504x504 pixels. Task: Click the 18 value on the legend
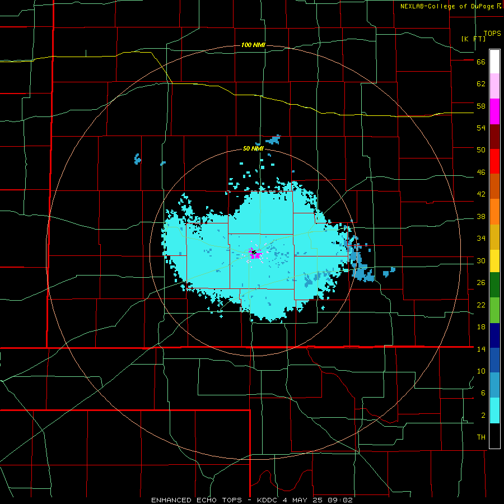[481, 327]
